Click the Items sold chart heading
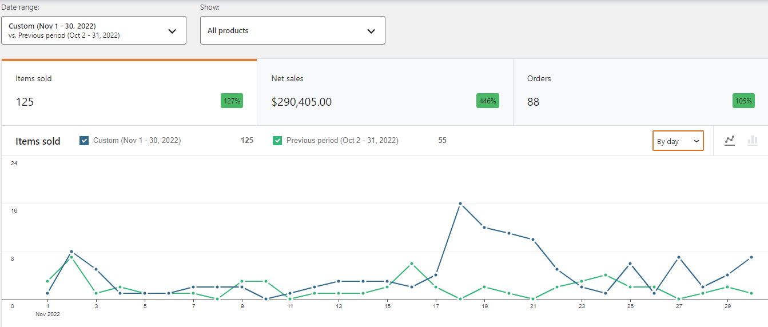Image resolution: width=768 pixels, height=327 pixels. point(38,141)
